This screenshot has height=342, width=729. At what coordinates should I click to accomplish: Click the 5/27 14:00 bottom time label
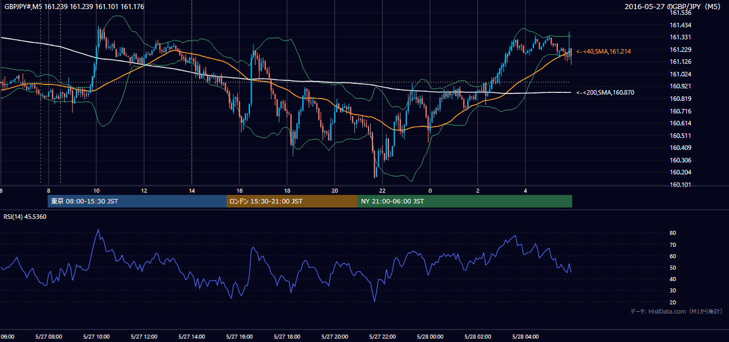pyautogui.click(x=192, y=336)
